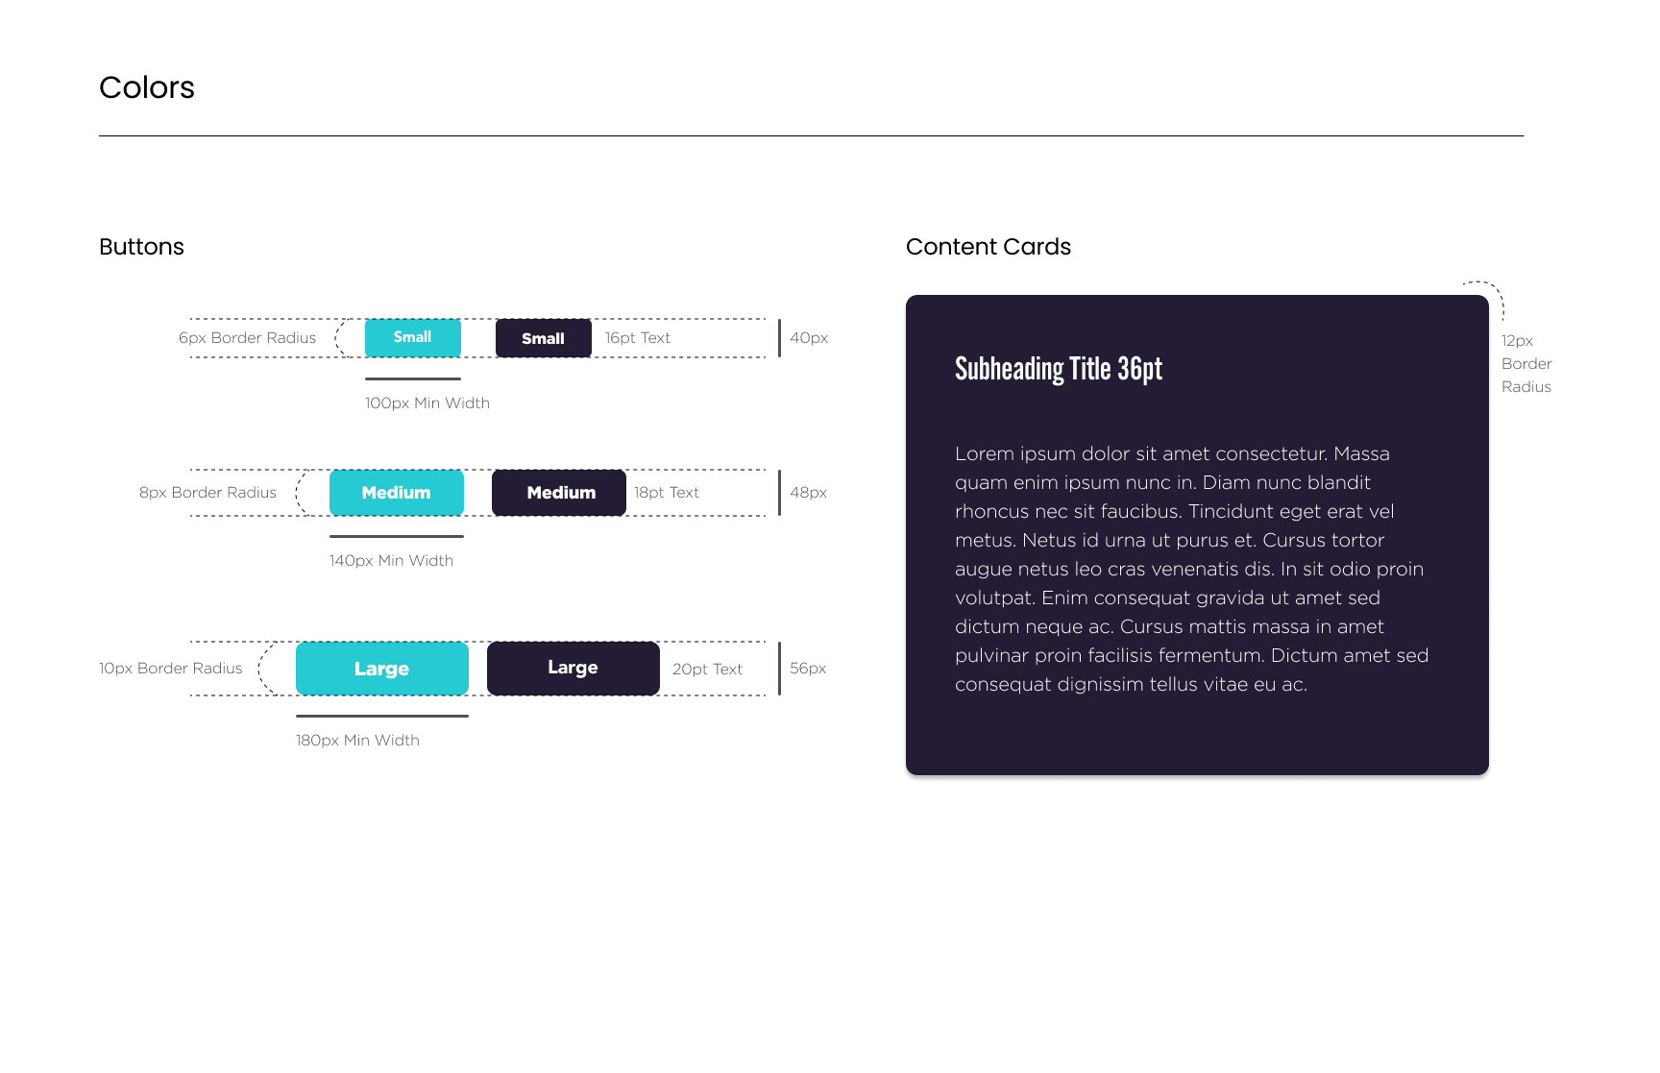Click the teal Small button
This screenshot has width=1660, height=1073.
click(x=413, y=338)
